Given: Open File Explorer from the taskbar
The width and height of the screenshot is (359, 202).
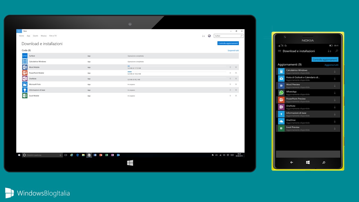Looking at the screenshot, I should pyautogui.click(x=83, y=155).
